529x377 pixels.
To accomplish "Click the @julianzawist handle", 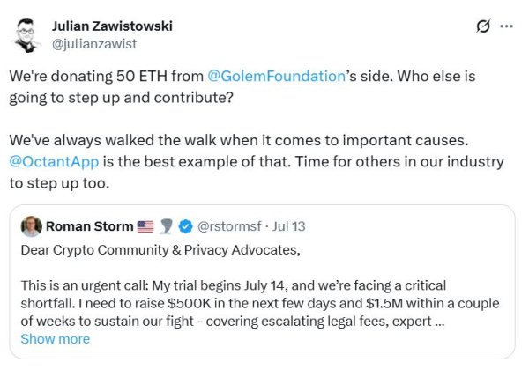I will [x=94, y=43].
